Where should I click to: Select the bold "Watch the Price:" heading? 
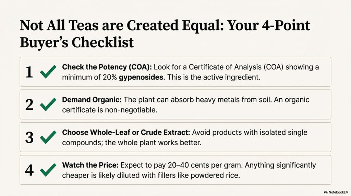coord(90,166)
